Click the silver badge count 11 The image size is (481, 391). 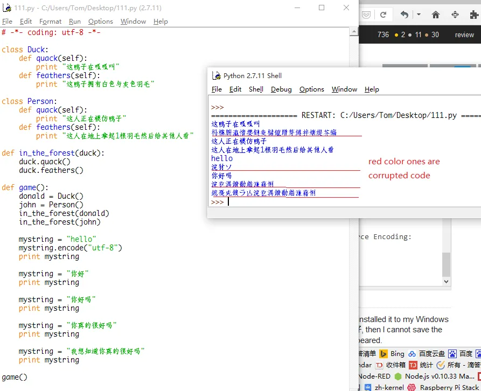pos(415,34)
